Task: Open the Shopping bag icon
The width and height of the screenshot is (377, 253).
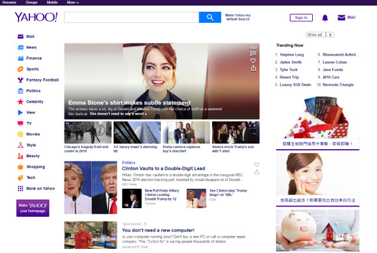Action: coord(21,166)
